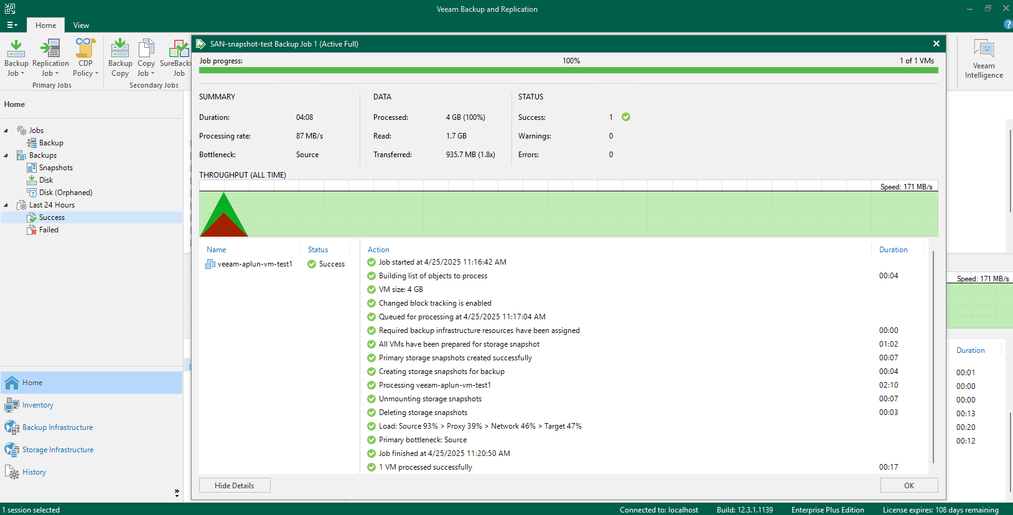Click the Hide Details button
This screenshot has height=515, width=1013.
pyautogui.click(x=235, y=485)
